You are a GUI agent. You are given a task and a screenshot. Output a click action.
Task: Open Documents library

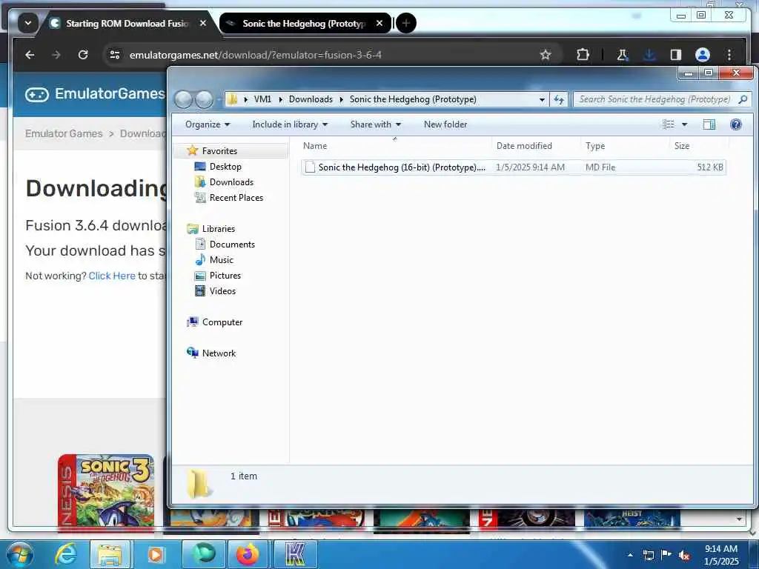click(x=232, y=244)
